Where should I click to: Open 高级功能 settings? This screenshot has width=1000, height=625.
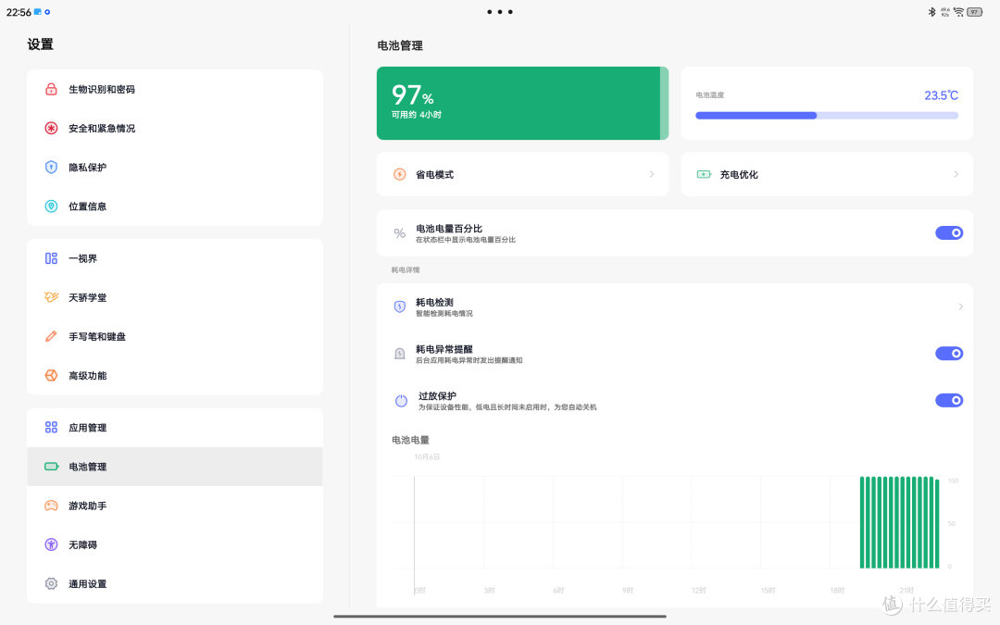click(175, 375)
